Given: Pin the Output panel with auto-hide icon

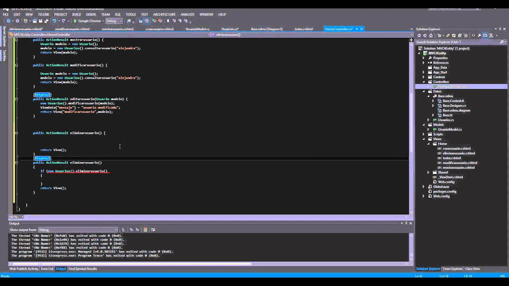Looking at the screenshot, I should click(x=406, y=223).
